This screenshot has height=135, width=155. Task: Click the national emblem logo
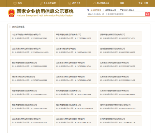[x=12, y=13]
